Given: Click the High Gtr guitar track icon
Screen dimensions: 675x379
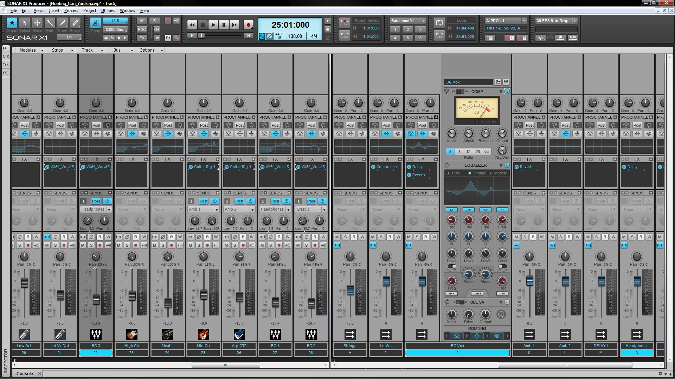Looking at the screenshot, I should tap(131, 334).
